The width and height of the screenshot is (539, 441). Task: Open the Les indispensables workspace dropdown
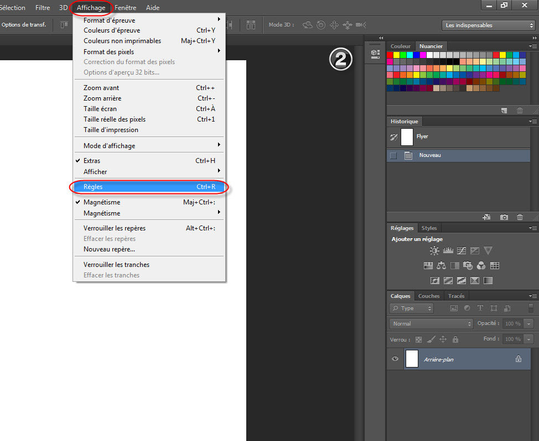[x=489, y=25]
